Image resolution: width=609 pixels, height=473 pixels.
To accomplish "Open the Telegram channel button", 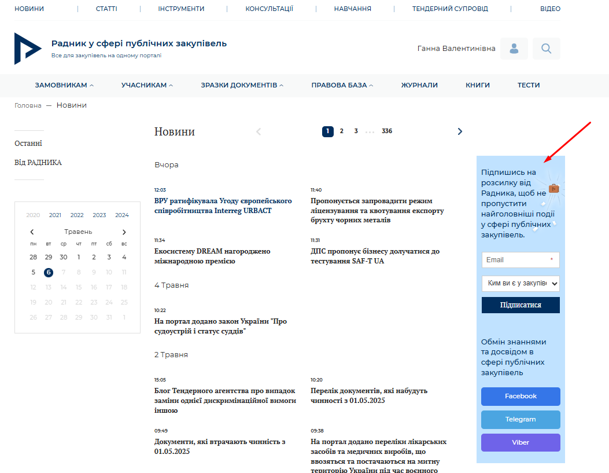I will [x=521, y=419].
